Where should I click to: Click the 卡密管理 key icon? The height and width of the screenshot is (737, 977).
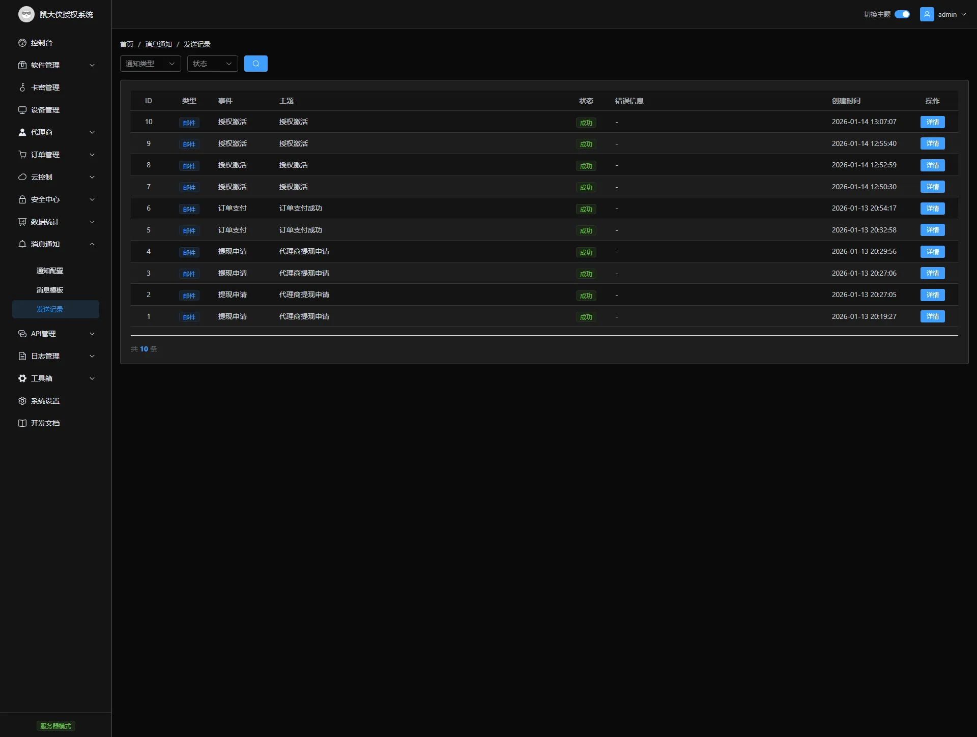pyautogui.click(x=22, y=87)
